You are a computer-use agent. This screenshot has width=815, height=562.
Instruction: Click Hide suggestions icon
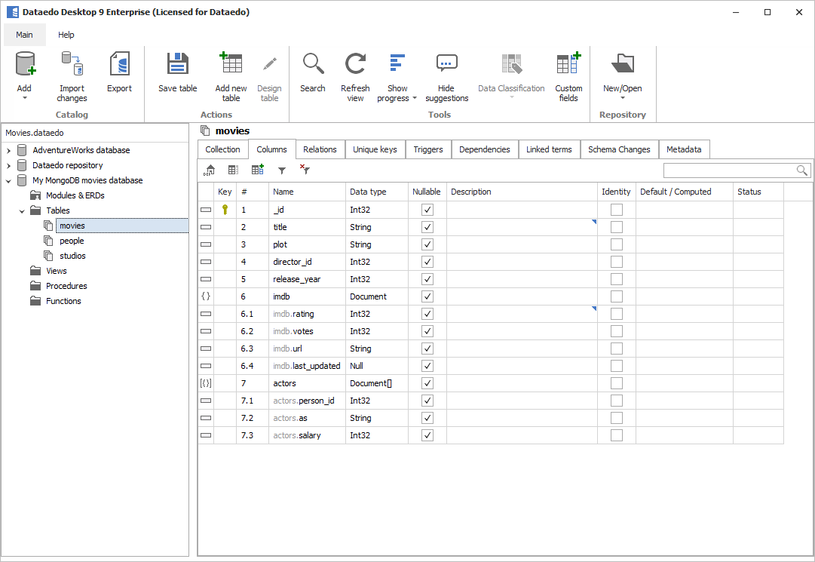pyautogui.click(x=446, y=66)
